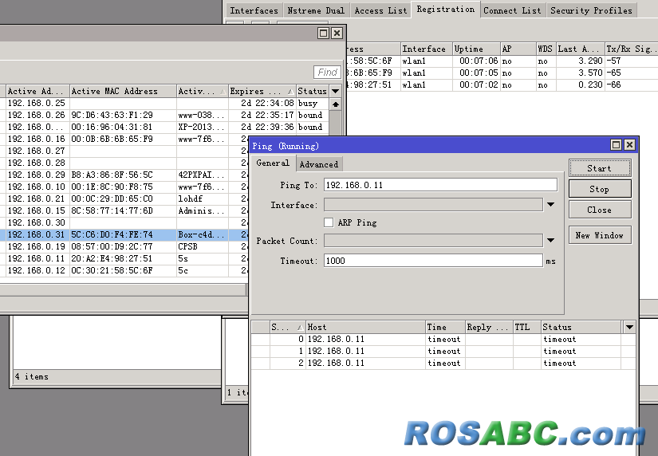The image size is (658, 456).
Task: Click the WDS column header
Action: coord(546,49)
